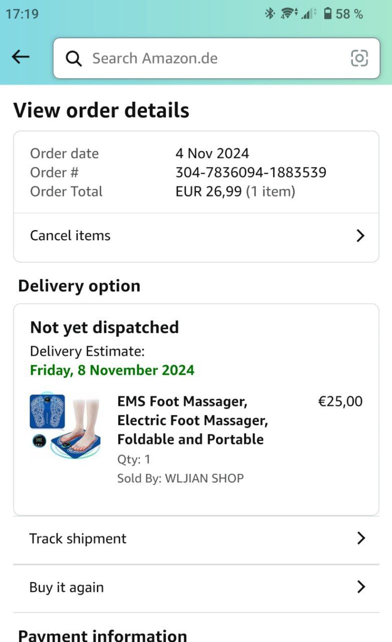Tap the search magnifier icon
The image size is (392, 642).
74,59
